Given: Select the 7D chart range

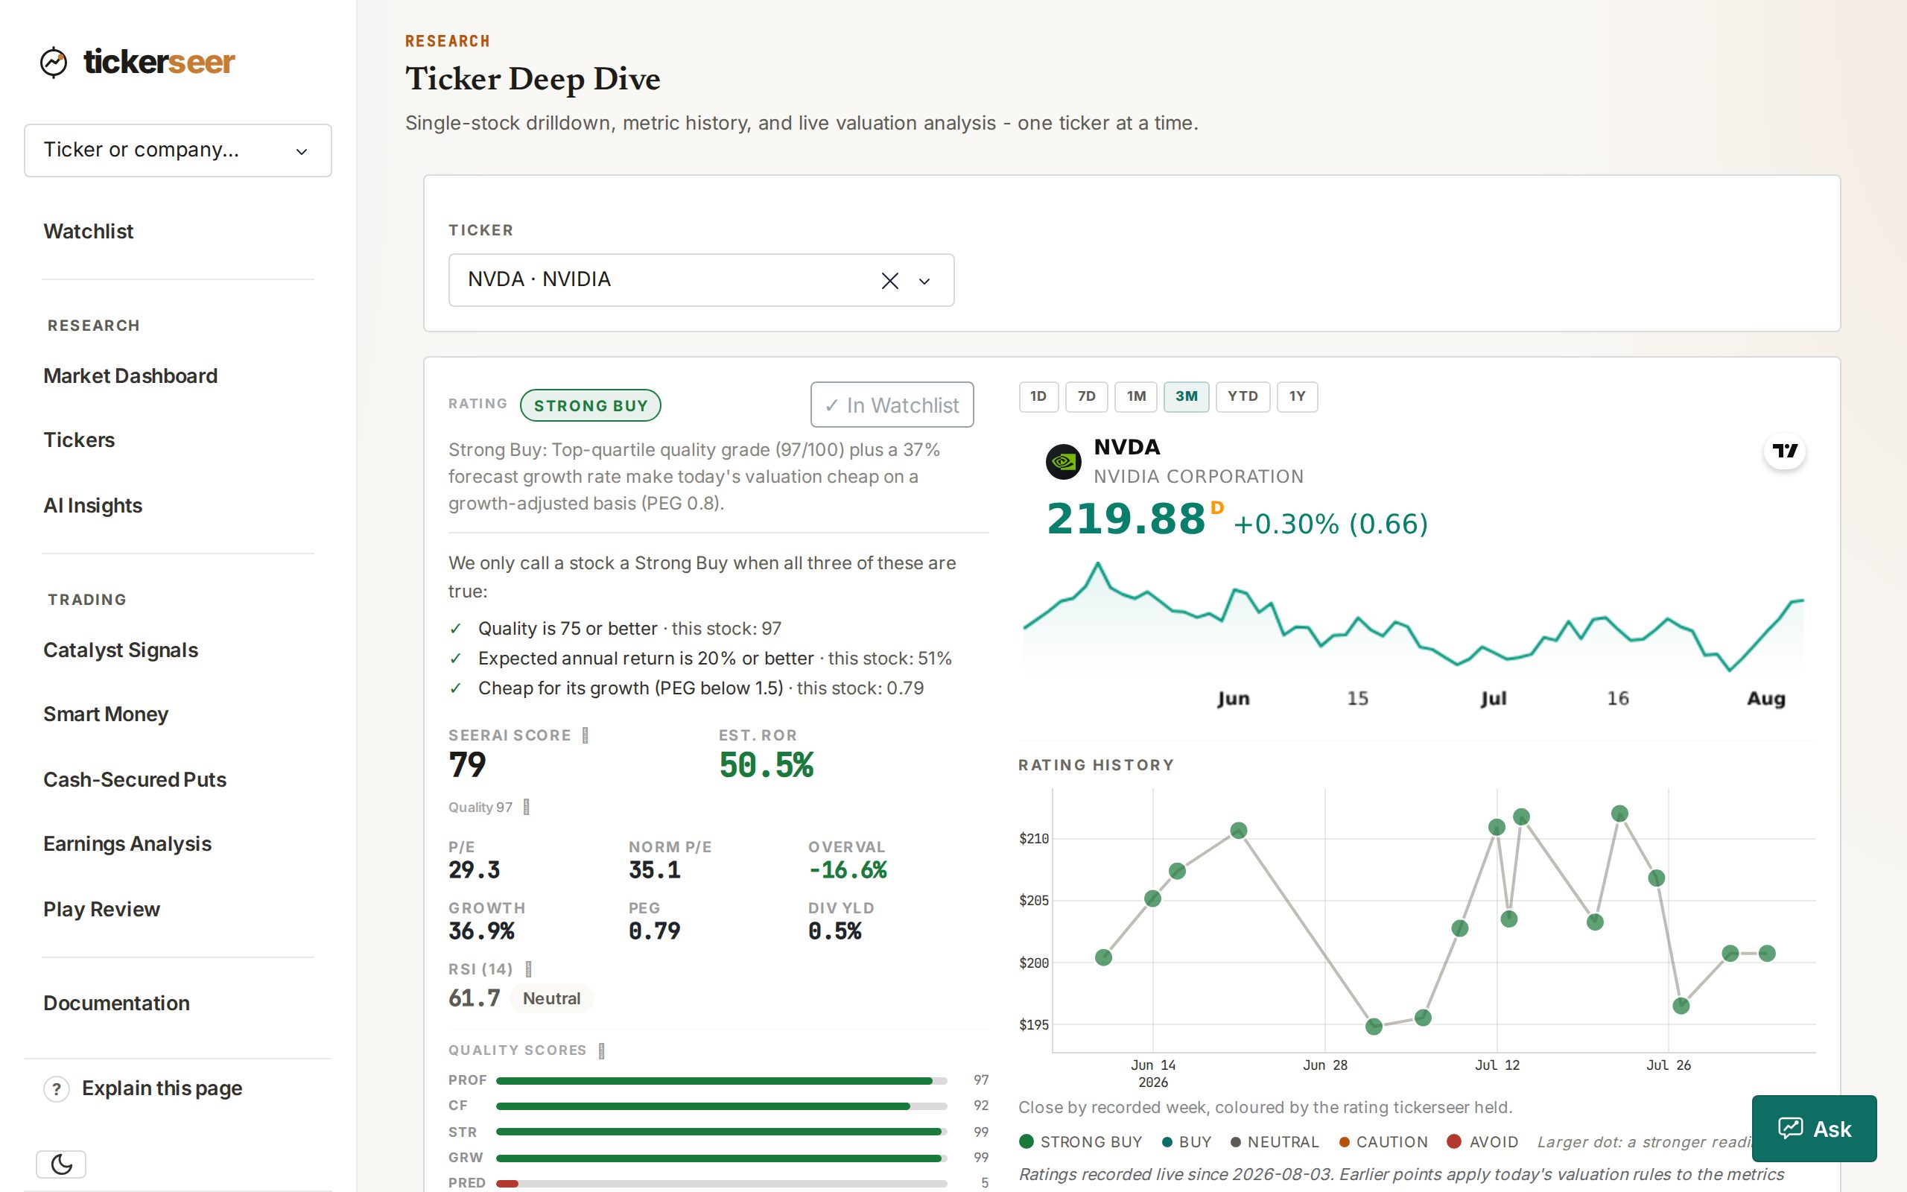Looking at the screenshot, I should pos(1087,396).
